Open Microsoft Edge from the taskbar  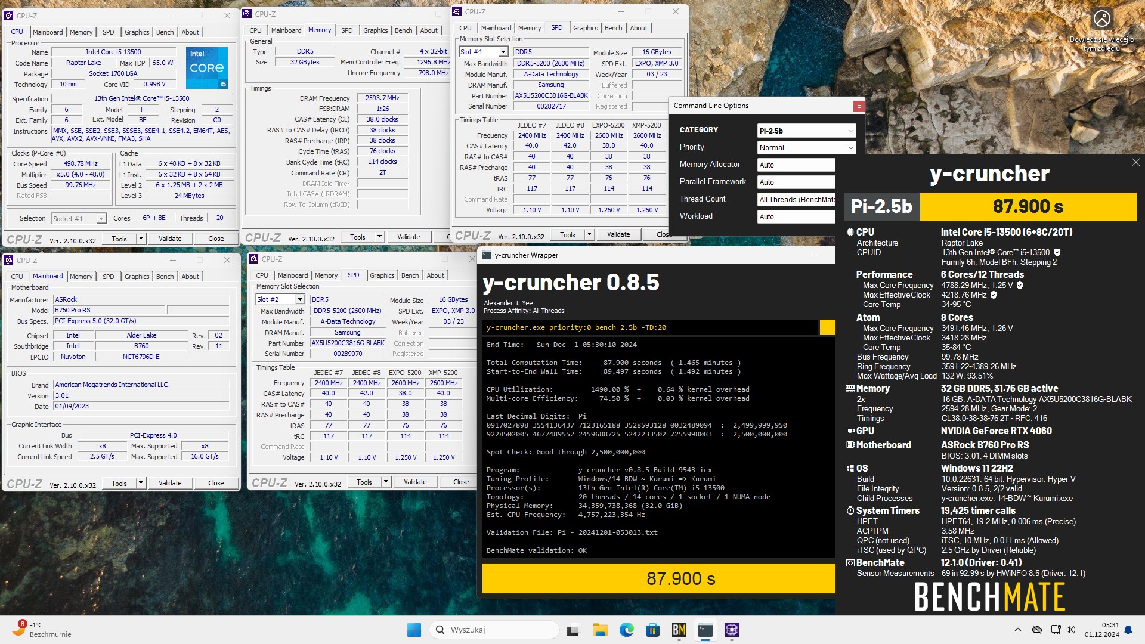(626, 630)
